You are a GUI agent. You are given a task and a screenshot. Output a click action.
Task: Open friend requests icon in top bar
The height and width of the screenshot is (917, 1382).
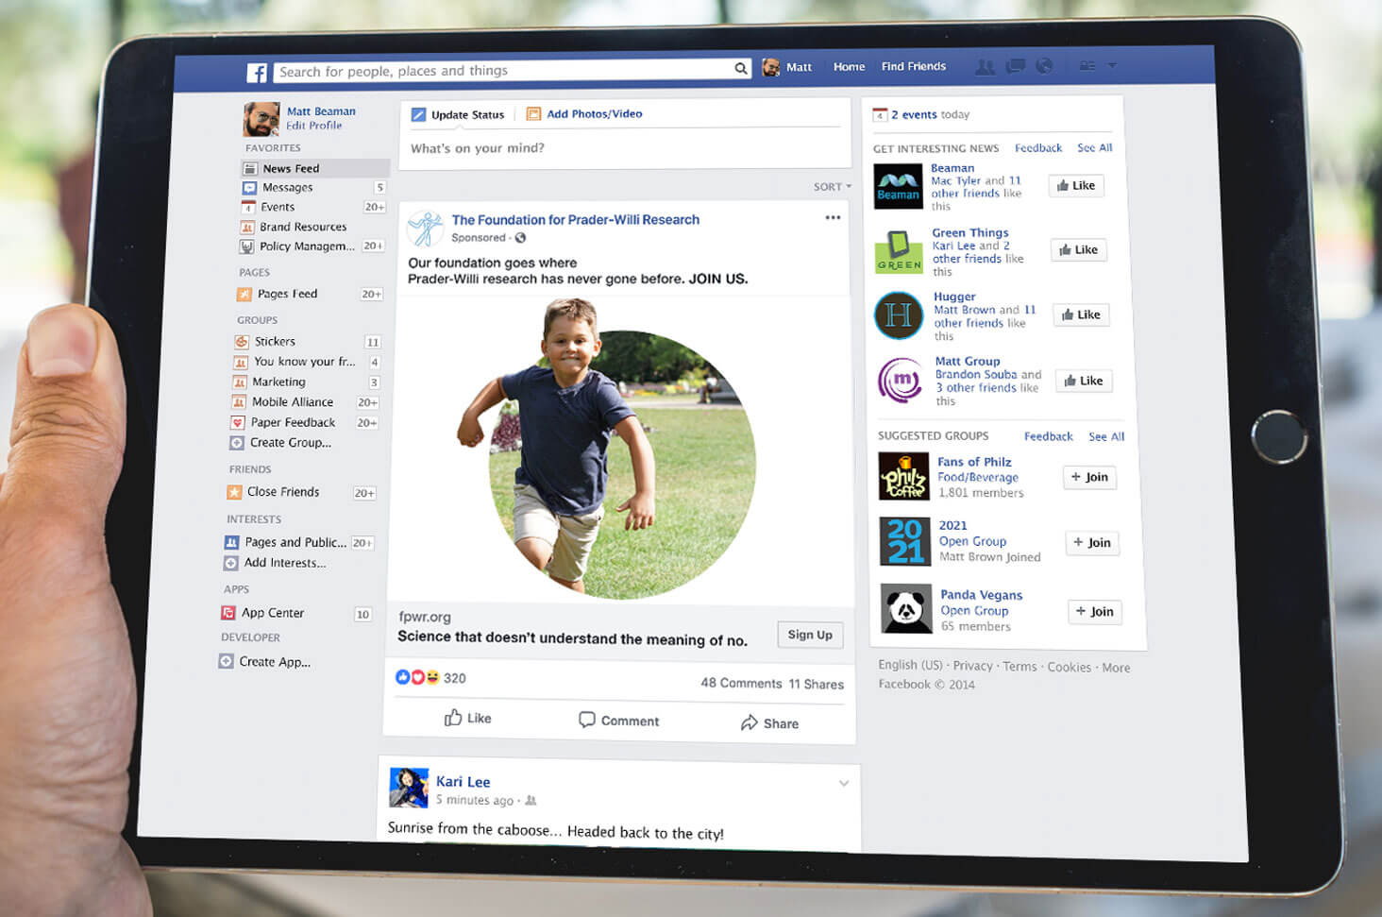(985, 66)
